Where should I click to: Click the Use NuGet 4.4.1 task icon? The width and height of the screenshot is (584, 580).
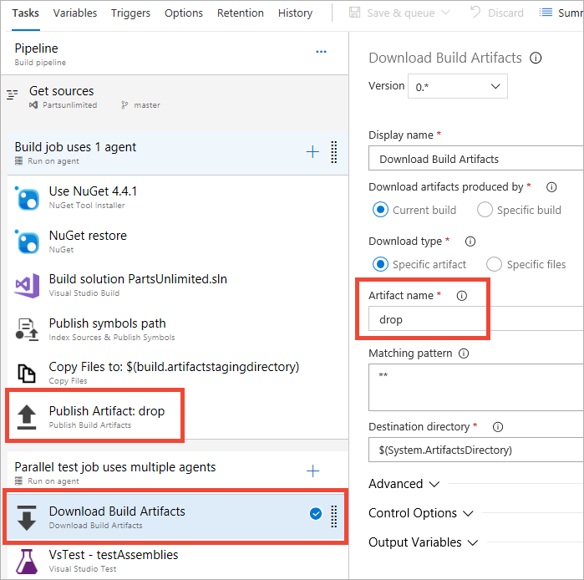pyautogui.click(x=28, y=198)
